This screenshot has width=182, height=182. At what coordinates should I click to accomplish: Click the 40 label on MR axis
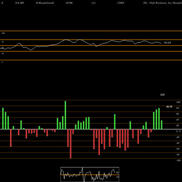(178, 120)
